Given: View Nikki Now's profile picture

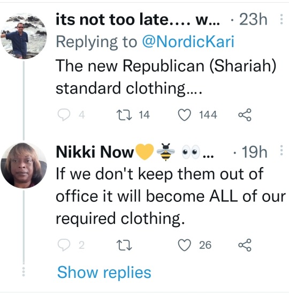Looking at the screenshot, I should click(x=24, y=165).
